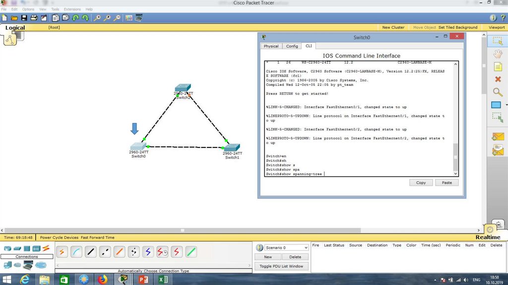The width and height of the screenshot is (508, 285).
Task: Switch to Physical tab in Switch0
Action: click(271, 46)
